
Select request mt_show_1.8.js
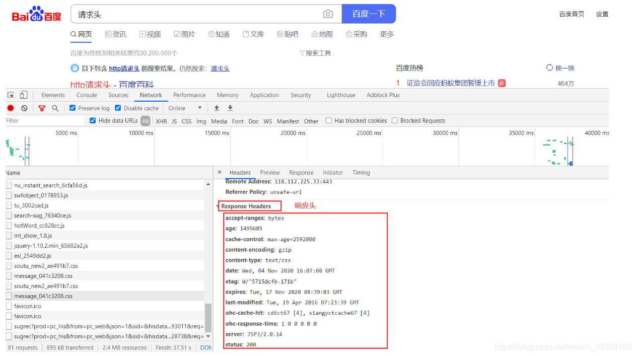pyautogui.click(x=33, y=236)
